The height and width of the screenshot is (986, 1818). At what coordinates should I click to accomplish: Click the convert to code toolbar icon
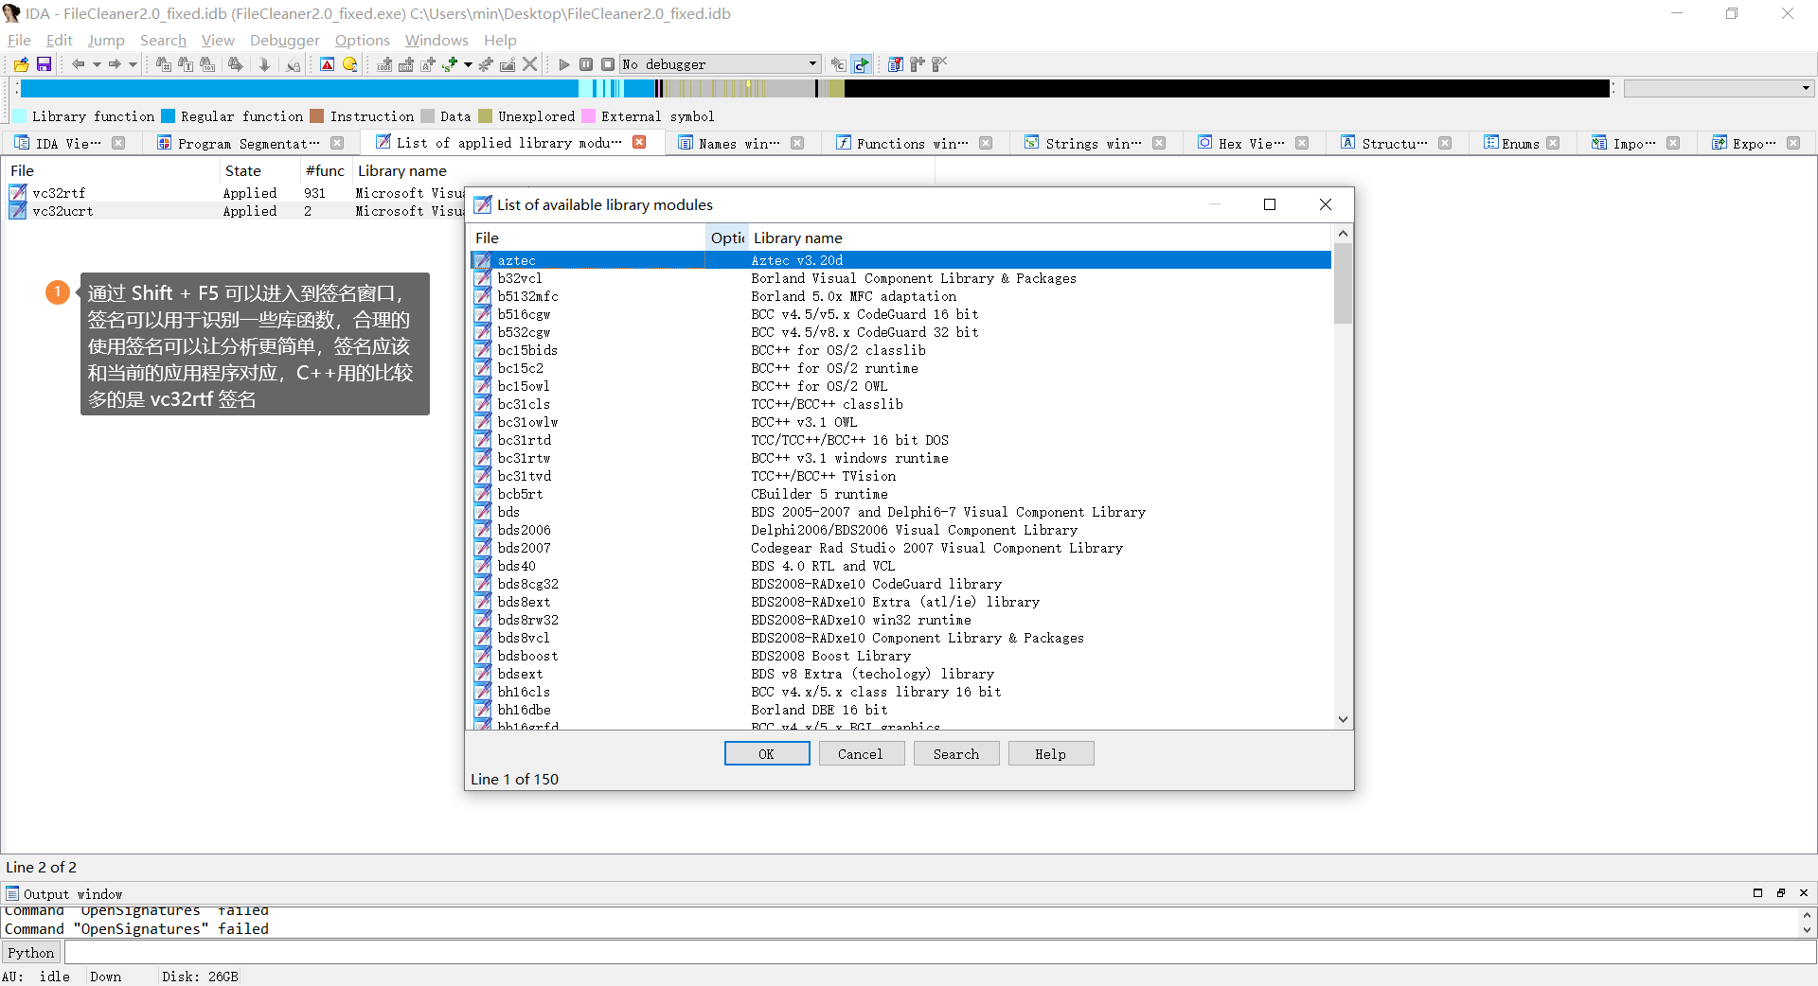pyautogui.click(x=384, y=64)
